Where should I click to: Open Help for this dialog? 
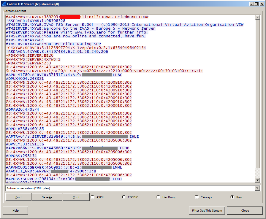coord(15,210)
